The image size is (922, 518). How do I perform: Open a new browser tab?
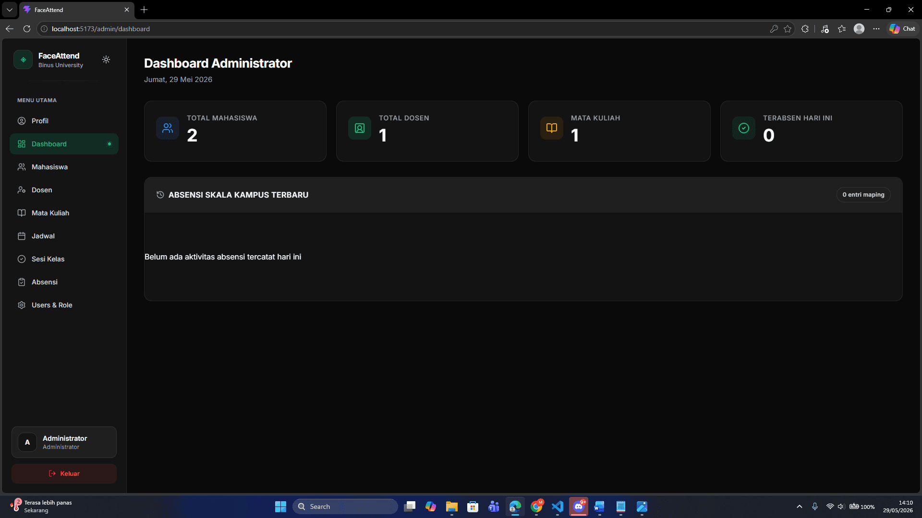[144, 10]
